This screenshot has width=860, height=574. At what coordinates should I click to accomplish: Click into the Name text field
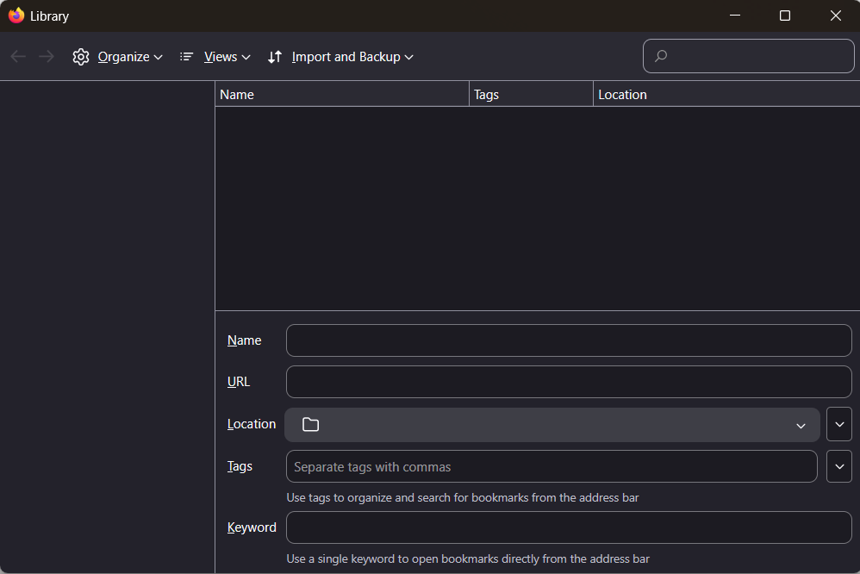pyautogui.click(x=569, y=340)
